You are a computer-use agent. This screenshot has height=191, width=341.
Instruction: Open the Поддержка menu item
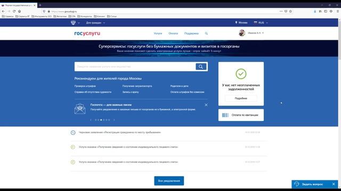(x=191, y=33)
